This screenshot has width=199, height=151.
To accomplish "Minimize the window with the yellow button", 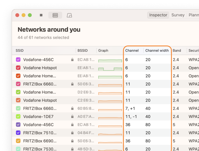I will coord(23,15).
